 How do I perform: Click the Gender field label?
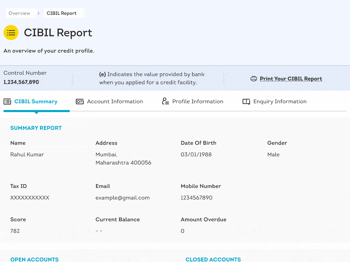pyautogui.click(x=277, y=143)
